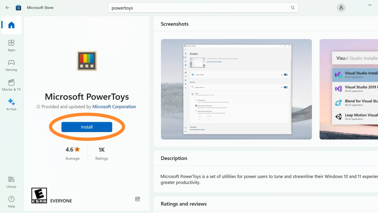Click the Microsoft Store logo
Image resolution: width=378 pixels, height=213 pixels.
click(x=18, y=8)
